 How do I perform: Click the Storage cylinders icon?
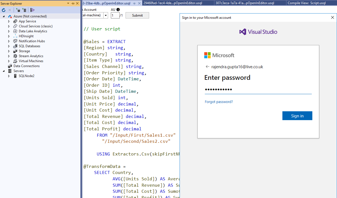[15, 51]
